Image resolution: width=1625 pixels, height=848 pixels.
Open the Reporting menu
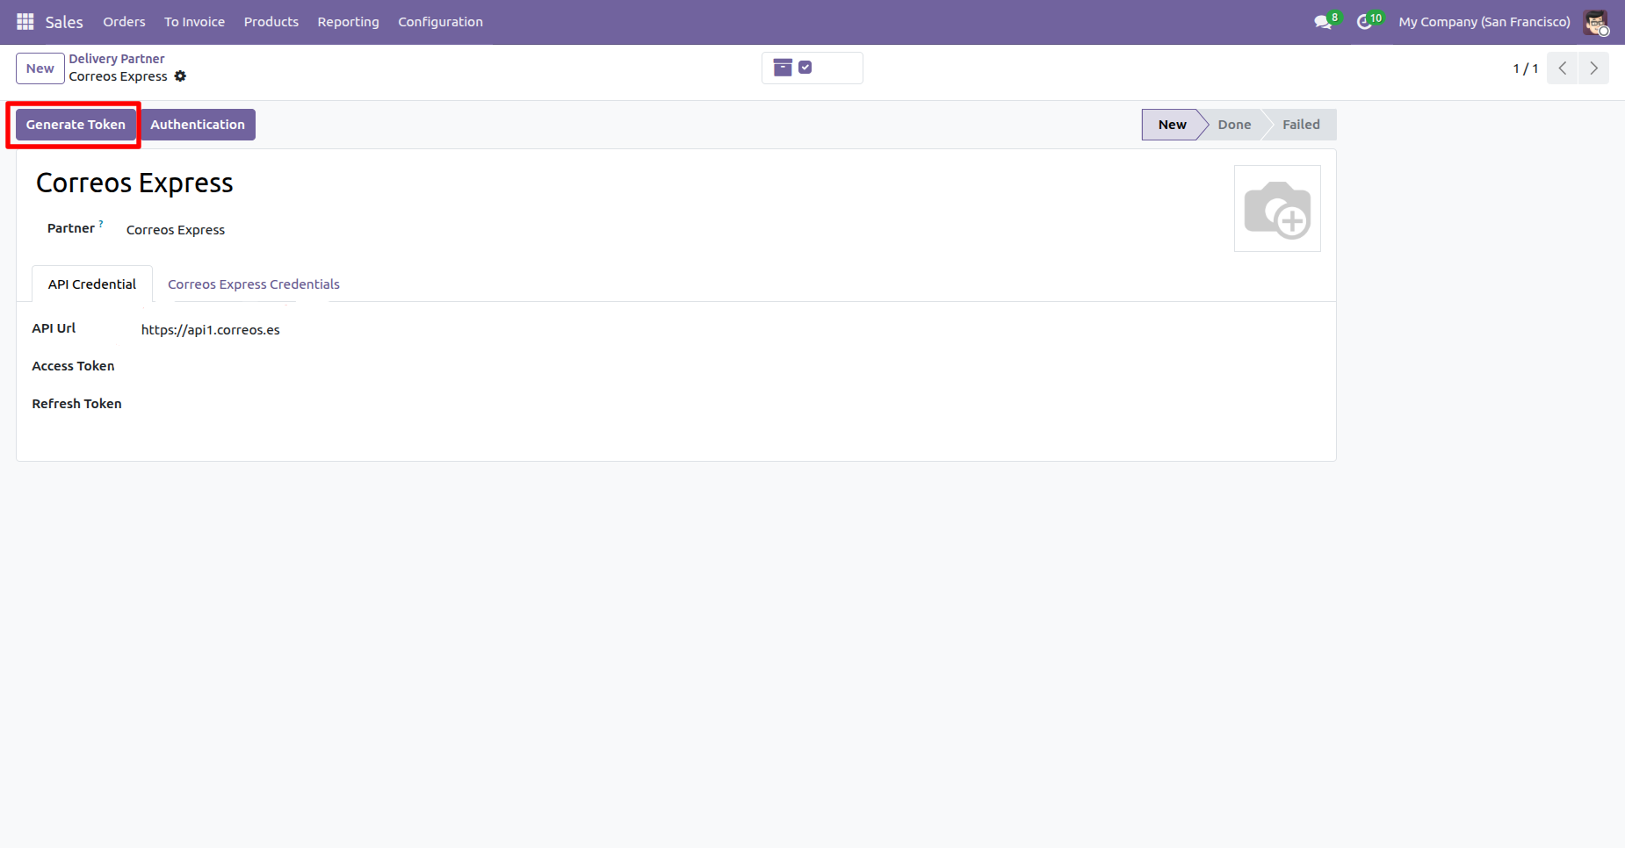[348, 22]
